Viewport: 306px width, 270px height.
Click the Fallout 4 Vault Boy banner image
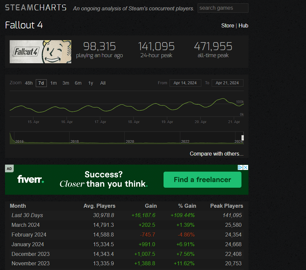pos(40,52)
